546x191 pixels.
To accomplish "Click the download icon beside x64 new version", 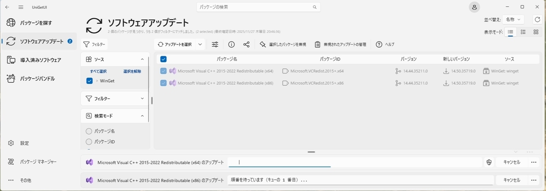I will [446, 71].
